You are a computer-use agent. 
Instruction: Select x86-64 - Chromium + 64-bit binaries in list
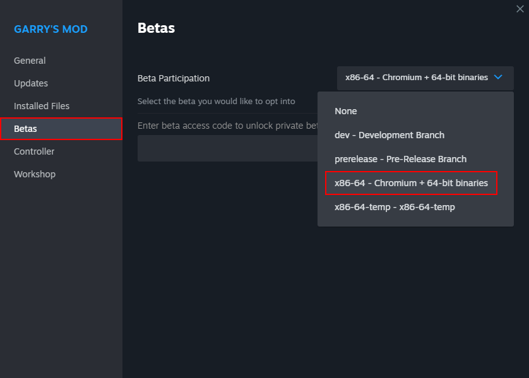click(x=411, y=183)
